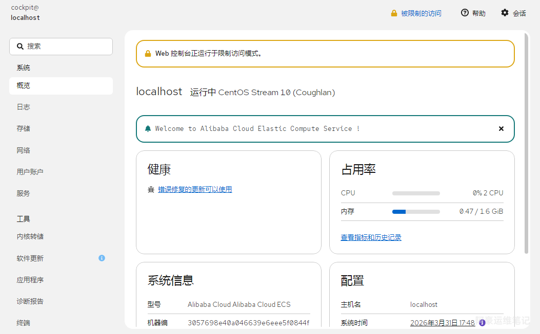540x334 pixels.
Task: Open 服务 in the sidebar
Action: 61,193
